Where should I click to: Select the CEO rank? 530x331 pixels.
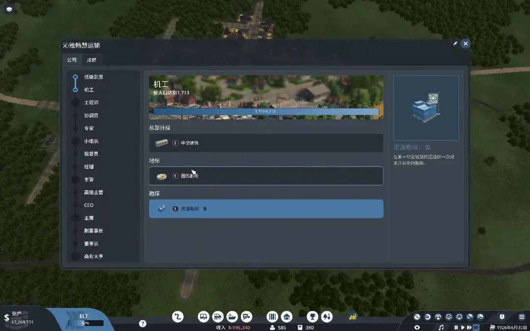[88, 205]
